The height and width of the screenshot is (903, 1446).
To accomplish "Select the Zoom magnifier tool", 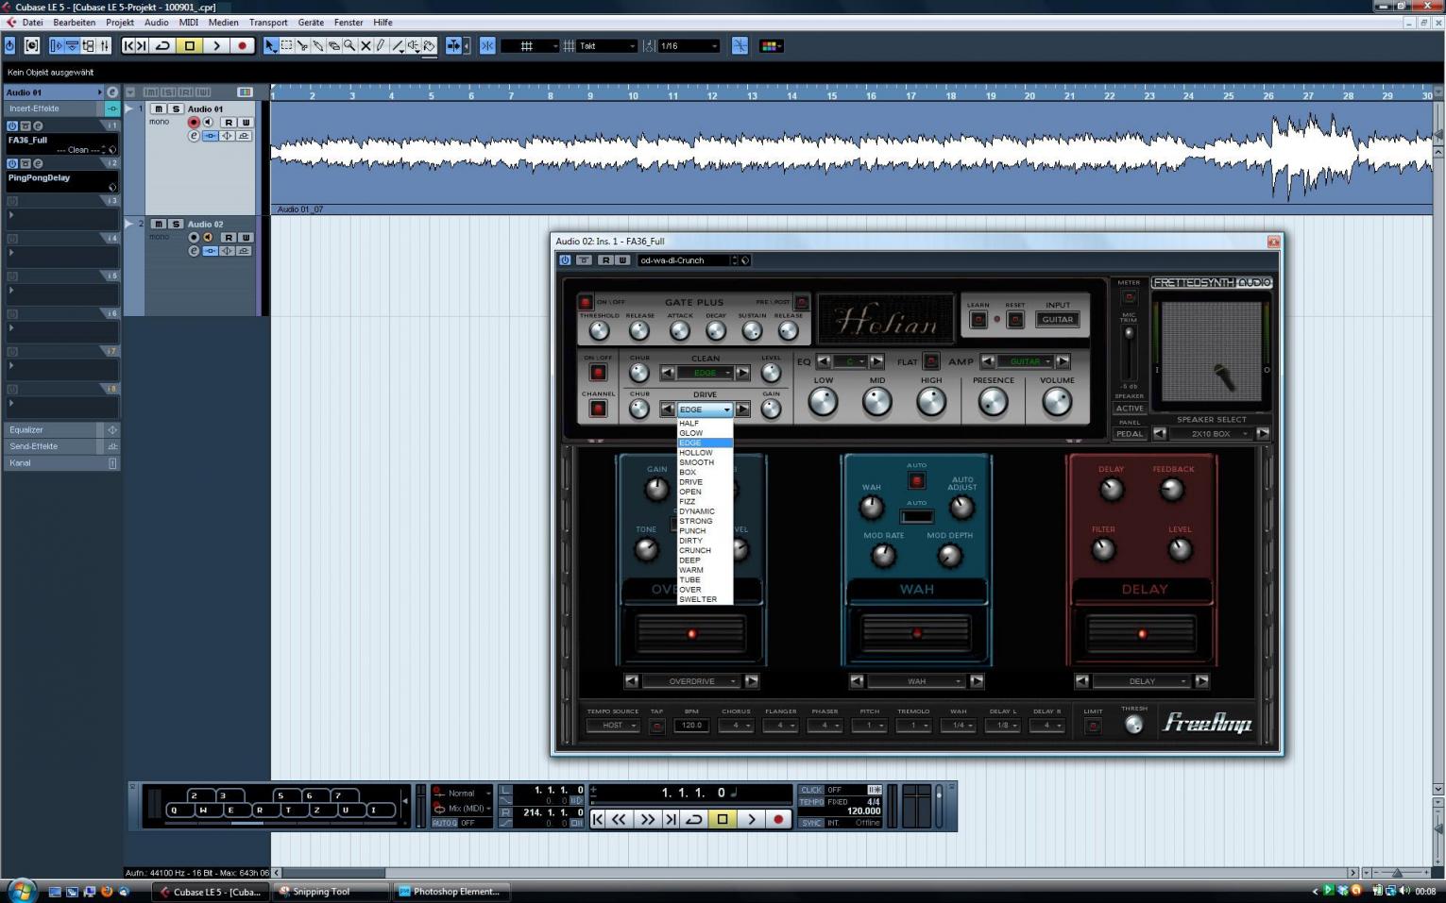I will [349, 45].
